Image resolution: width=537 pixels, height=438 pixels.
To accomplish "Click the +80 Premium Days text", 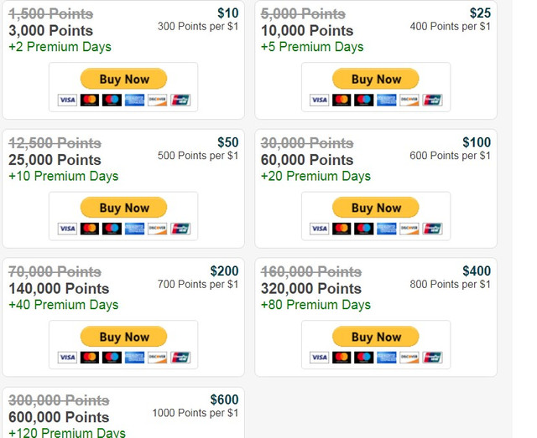I will coord(315,305).
